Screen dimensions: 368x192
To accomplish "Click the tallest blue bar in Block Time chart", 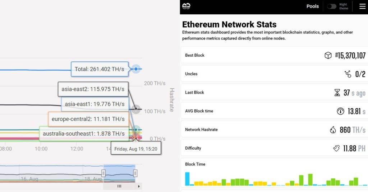I will coord(187,179).
